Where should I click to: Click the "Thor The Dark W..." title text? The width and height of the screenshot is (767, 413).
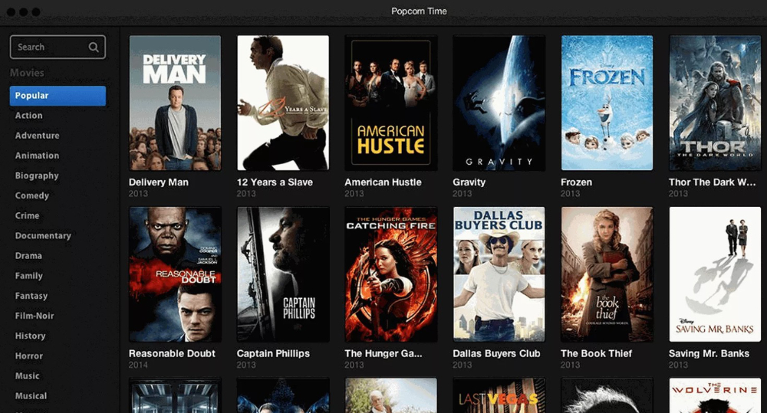point(713,182)
